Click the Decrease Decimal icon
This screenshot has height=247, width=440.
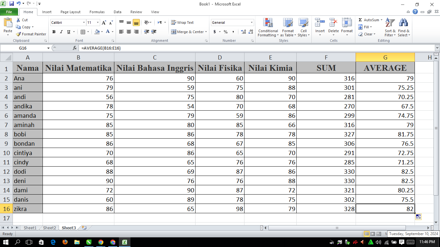(251, 32)
